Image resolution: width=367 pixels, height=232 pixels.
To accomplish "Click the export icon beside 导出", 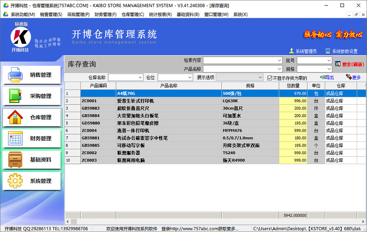I will (x=323, y=77).
